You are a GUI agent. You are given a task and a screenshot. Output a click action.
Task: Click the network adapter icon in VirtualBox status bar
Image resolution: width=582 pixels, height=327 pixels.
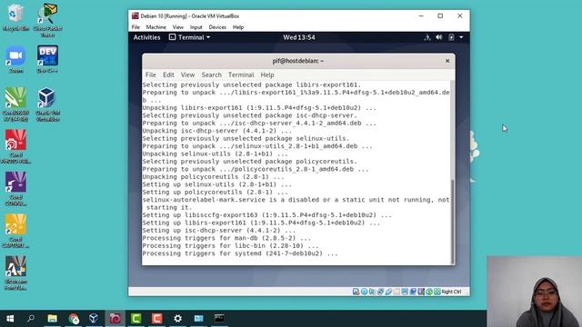tap(380, 292)
